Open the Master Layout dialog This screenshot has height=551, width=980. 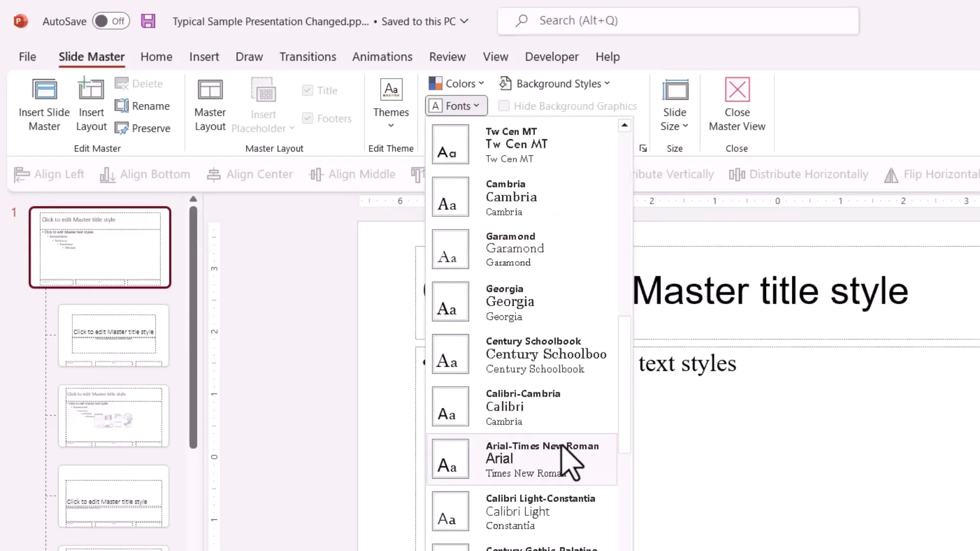coord(210,105)
